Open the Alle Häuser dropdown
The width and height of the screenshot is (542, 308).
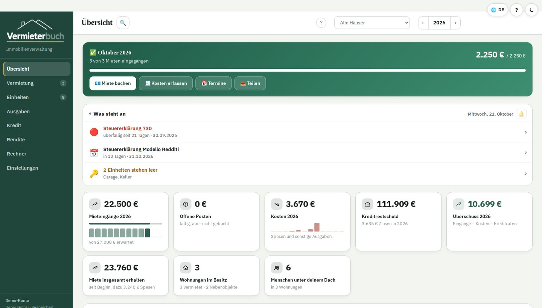pyautogui.click(x=372, y=23)
